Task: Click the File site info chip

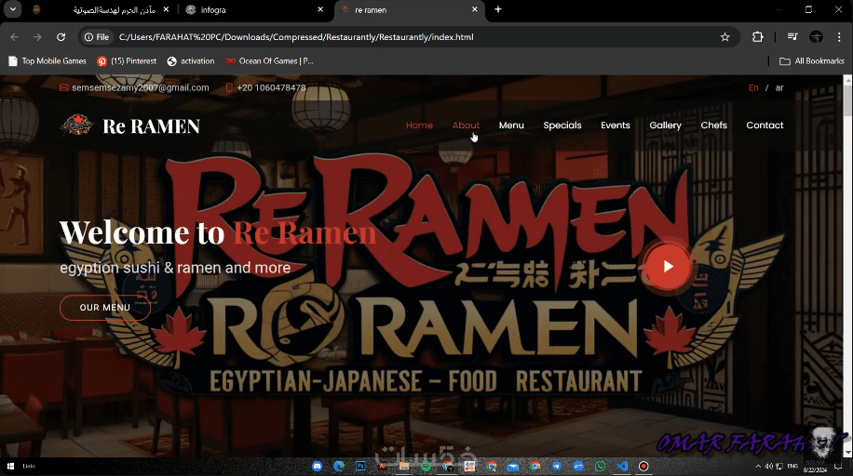Action: [x=97, y=37]
